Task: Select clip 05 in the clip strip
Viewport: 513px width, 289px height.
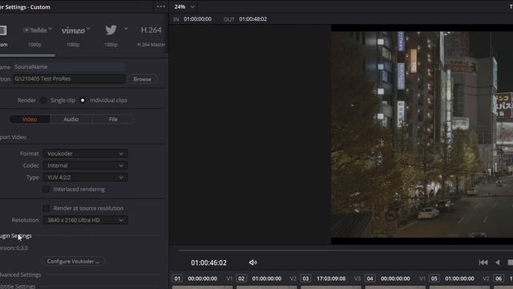Action: [434, 279]
